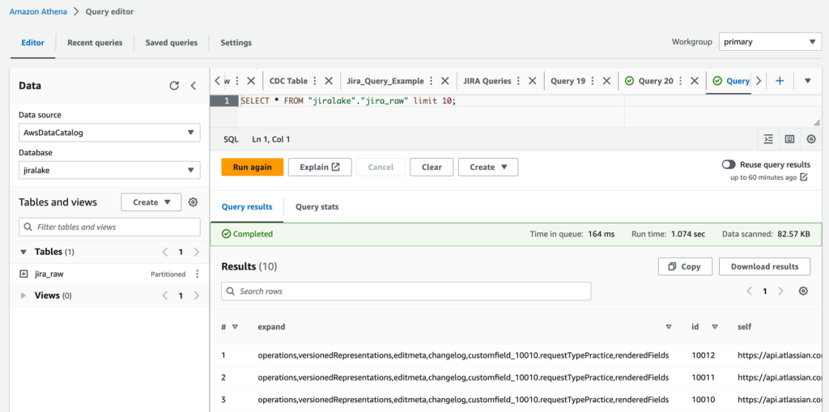Viewport: 829px width, 412px height.
Task: Switch to Recent queries tab
Action: tap(95, 42)
